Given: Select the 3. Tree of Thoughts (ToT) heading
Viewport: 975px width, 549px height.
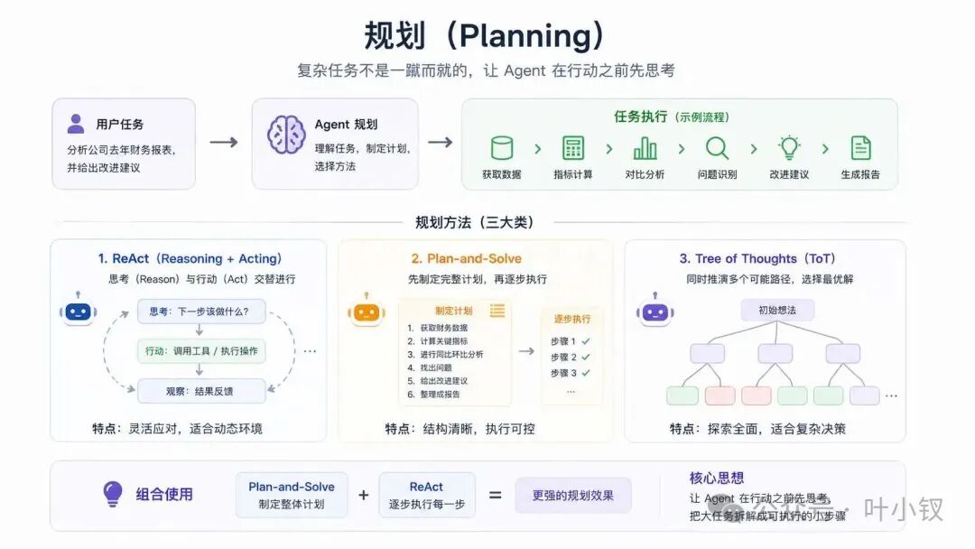Looking at the screenshot, I should (757, 258).
